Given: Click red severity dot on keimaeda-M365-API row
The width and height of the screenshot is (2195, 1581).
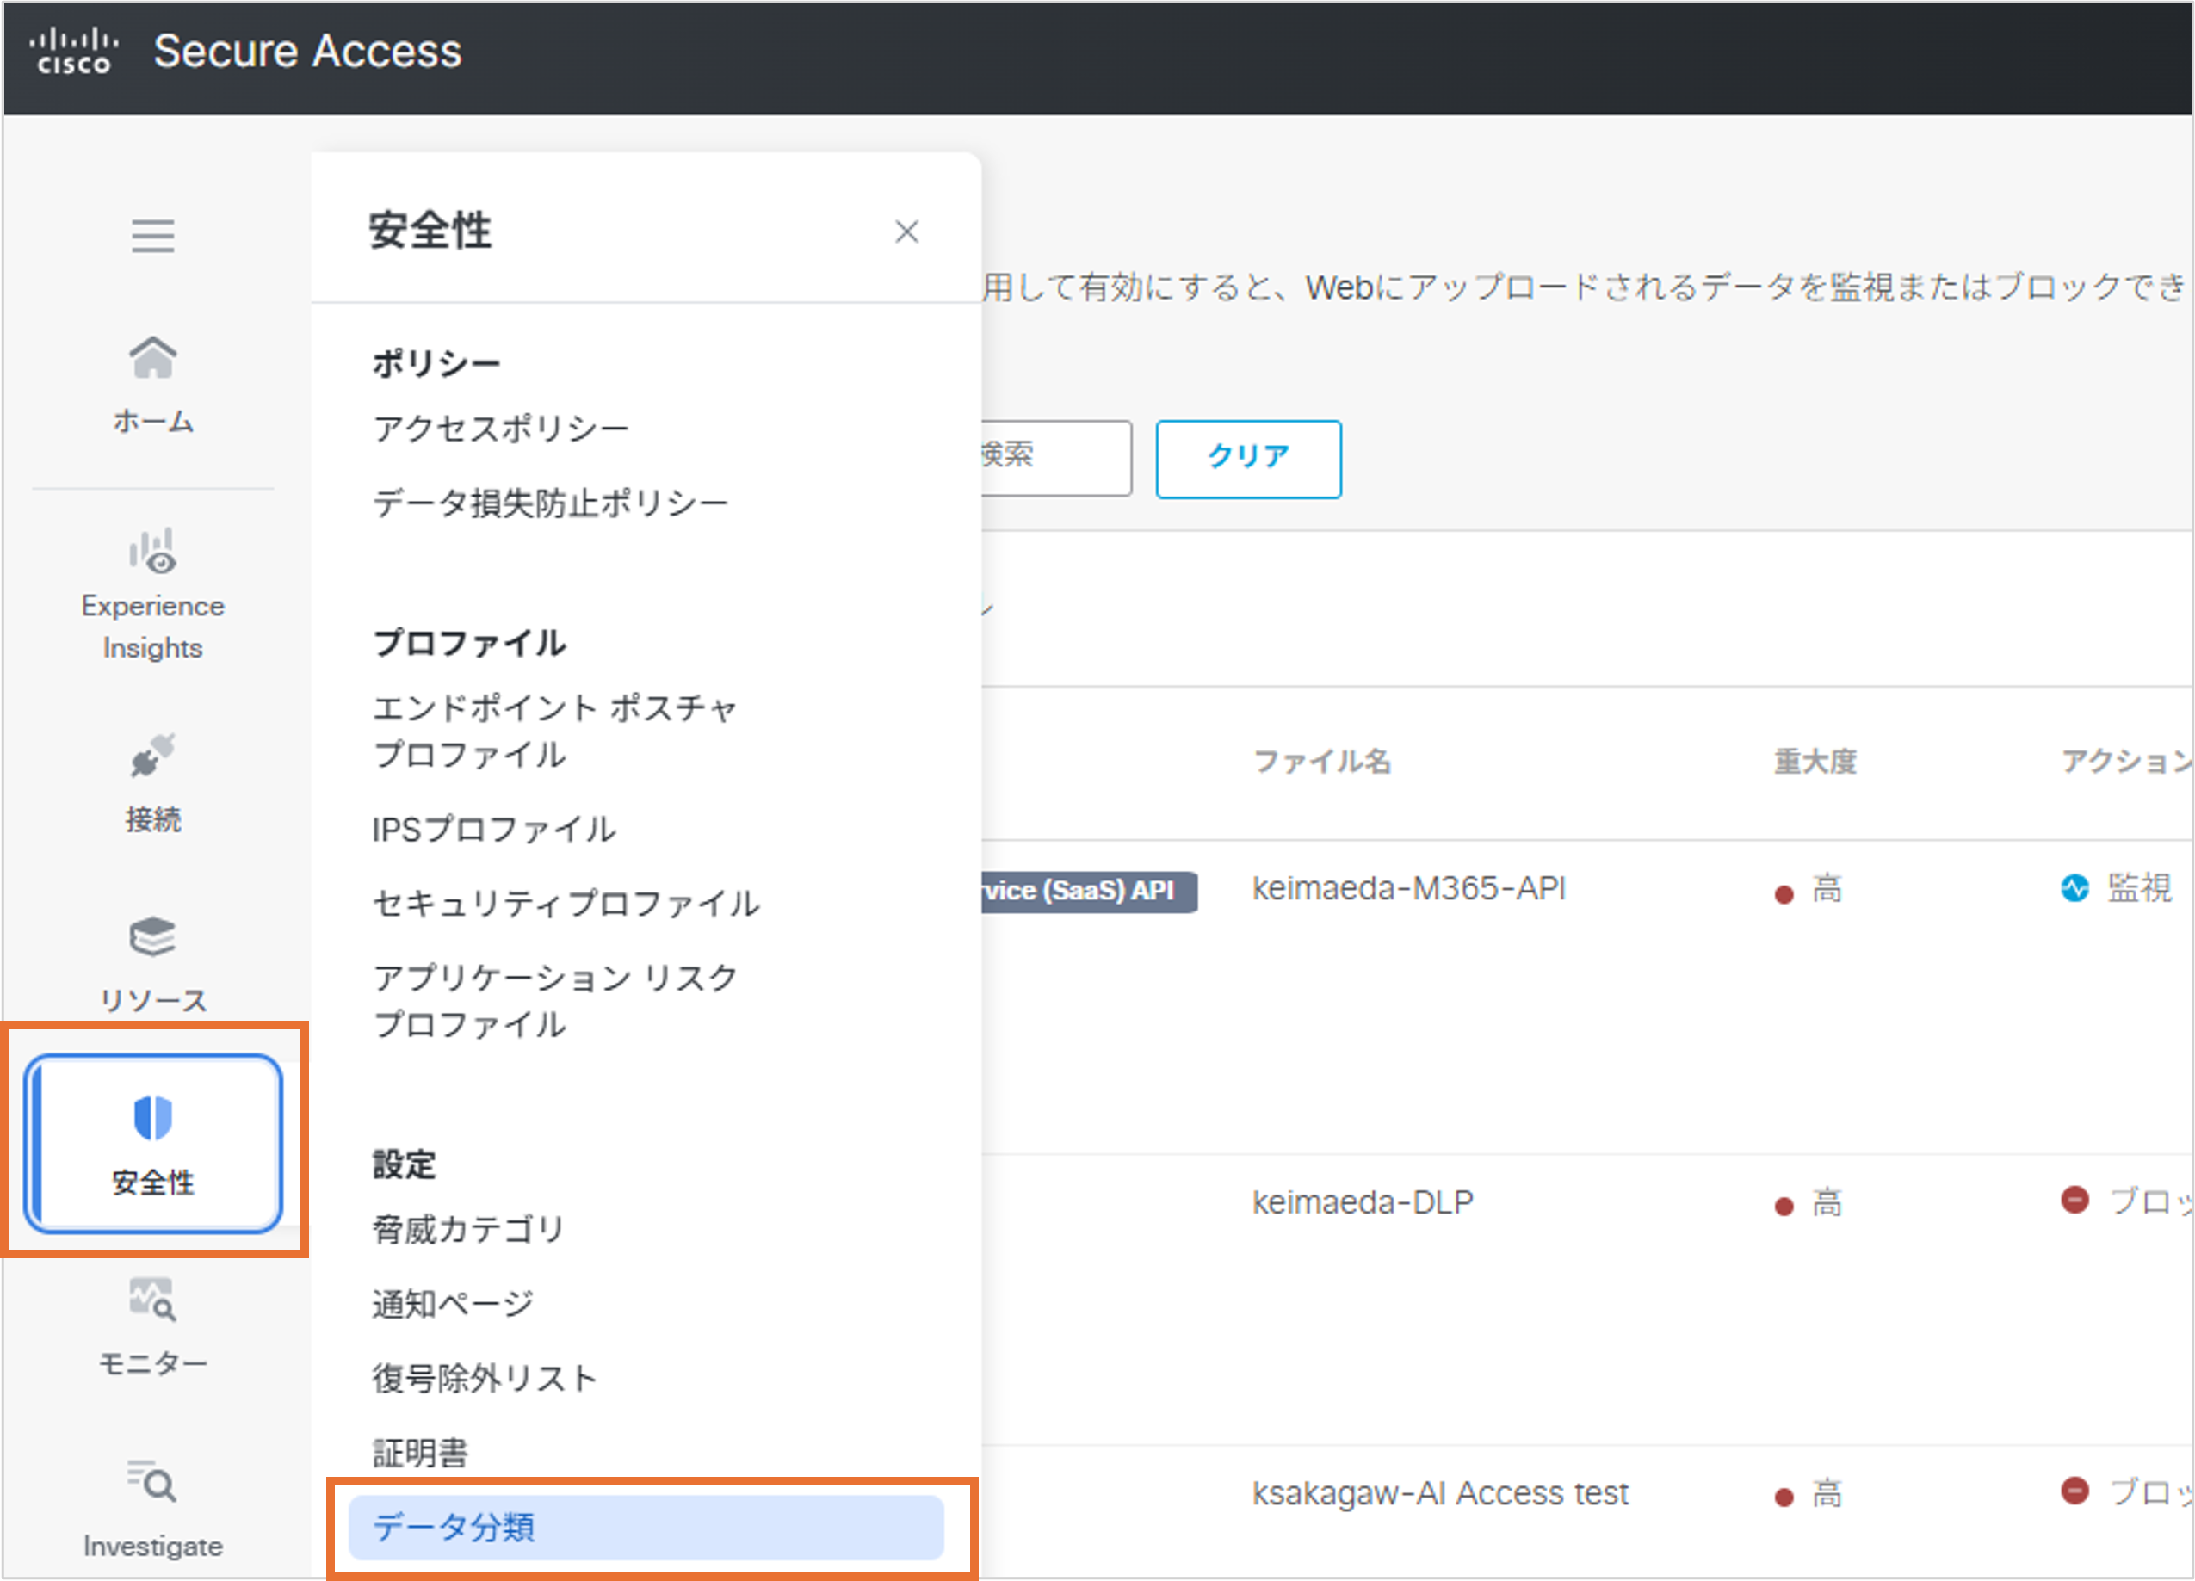Looking at the screenshot, I should [1784, 893].
